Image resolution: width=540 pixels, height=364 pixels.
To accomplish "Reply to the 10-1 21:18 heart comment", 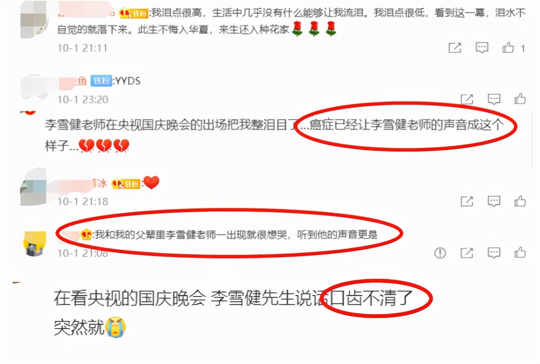I will pyautogui.click(x=494, y=201).
